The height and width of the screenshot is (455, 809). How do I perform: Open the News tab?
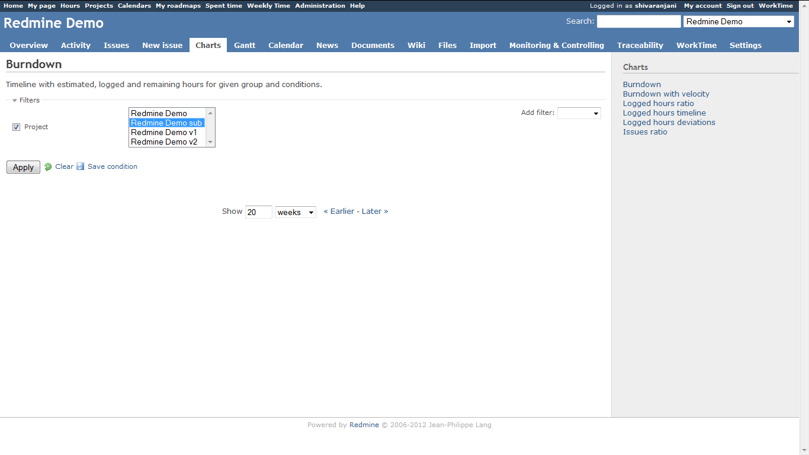click(x=327, y=45)
